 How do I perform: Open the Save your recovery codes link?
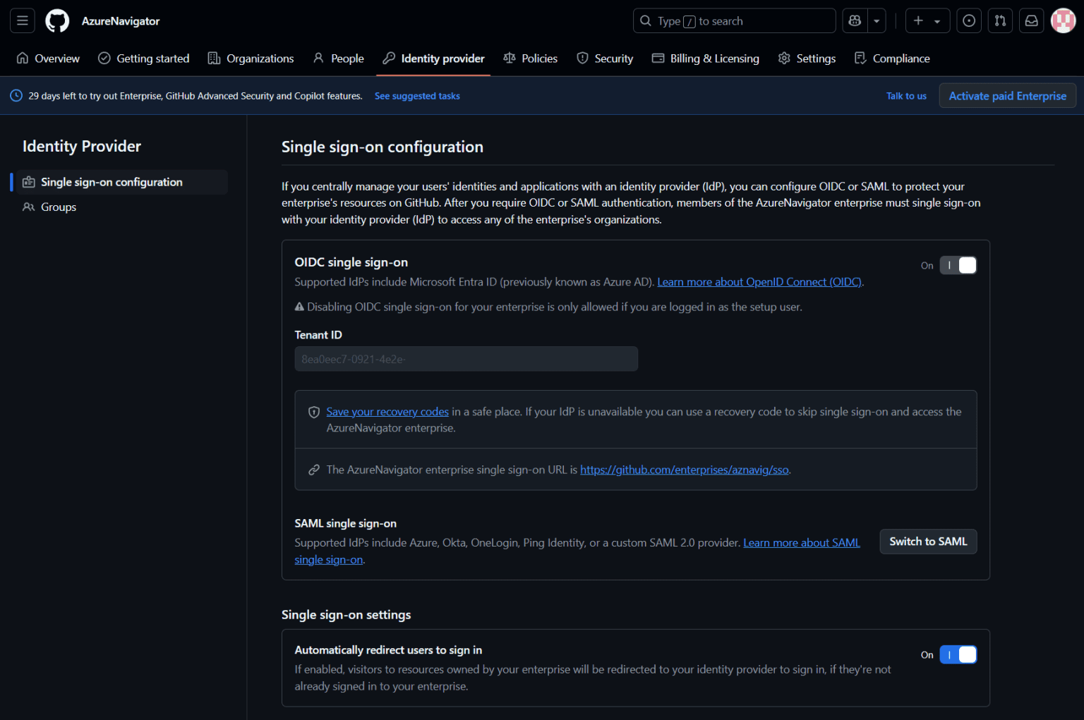point(387,411)
